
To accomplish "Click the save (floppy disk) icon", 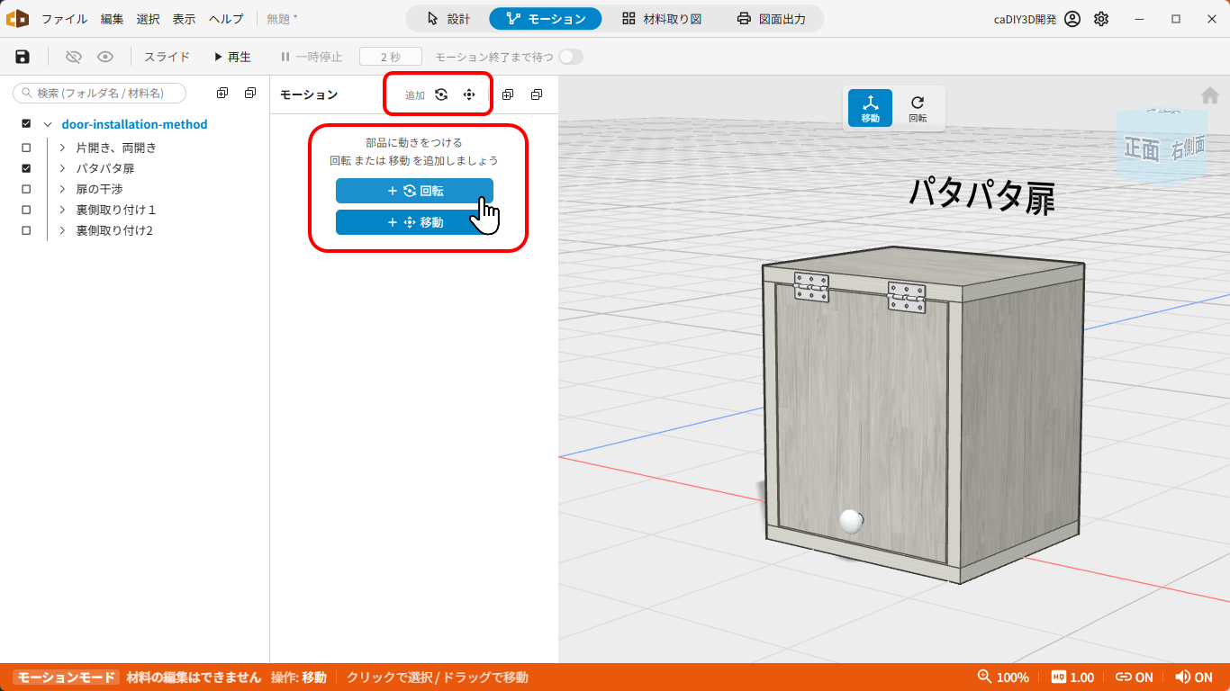I will [23, 57].
